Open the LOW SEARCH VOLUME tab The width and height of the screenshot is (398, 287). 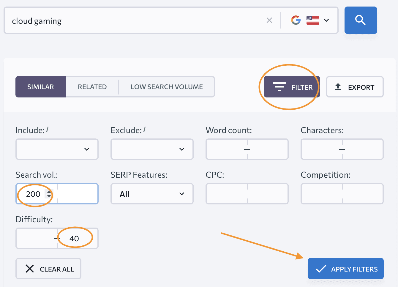click(166, 87)
